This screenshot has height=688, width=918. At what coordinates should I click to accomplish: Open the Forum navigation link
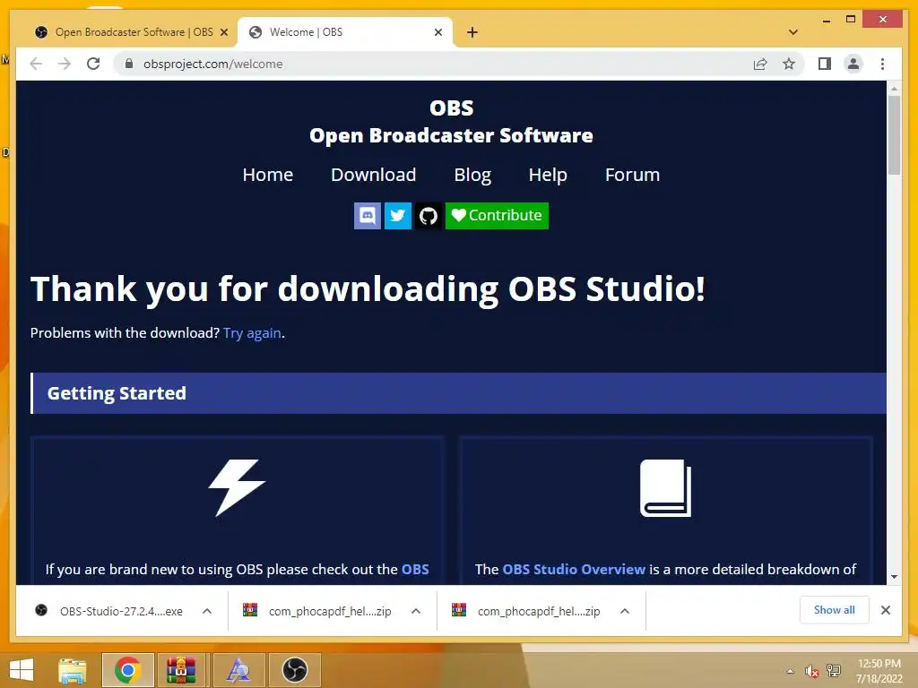(632, 175)
